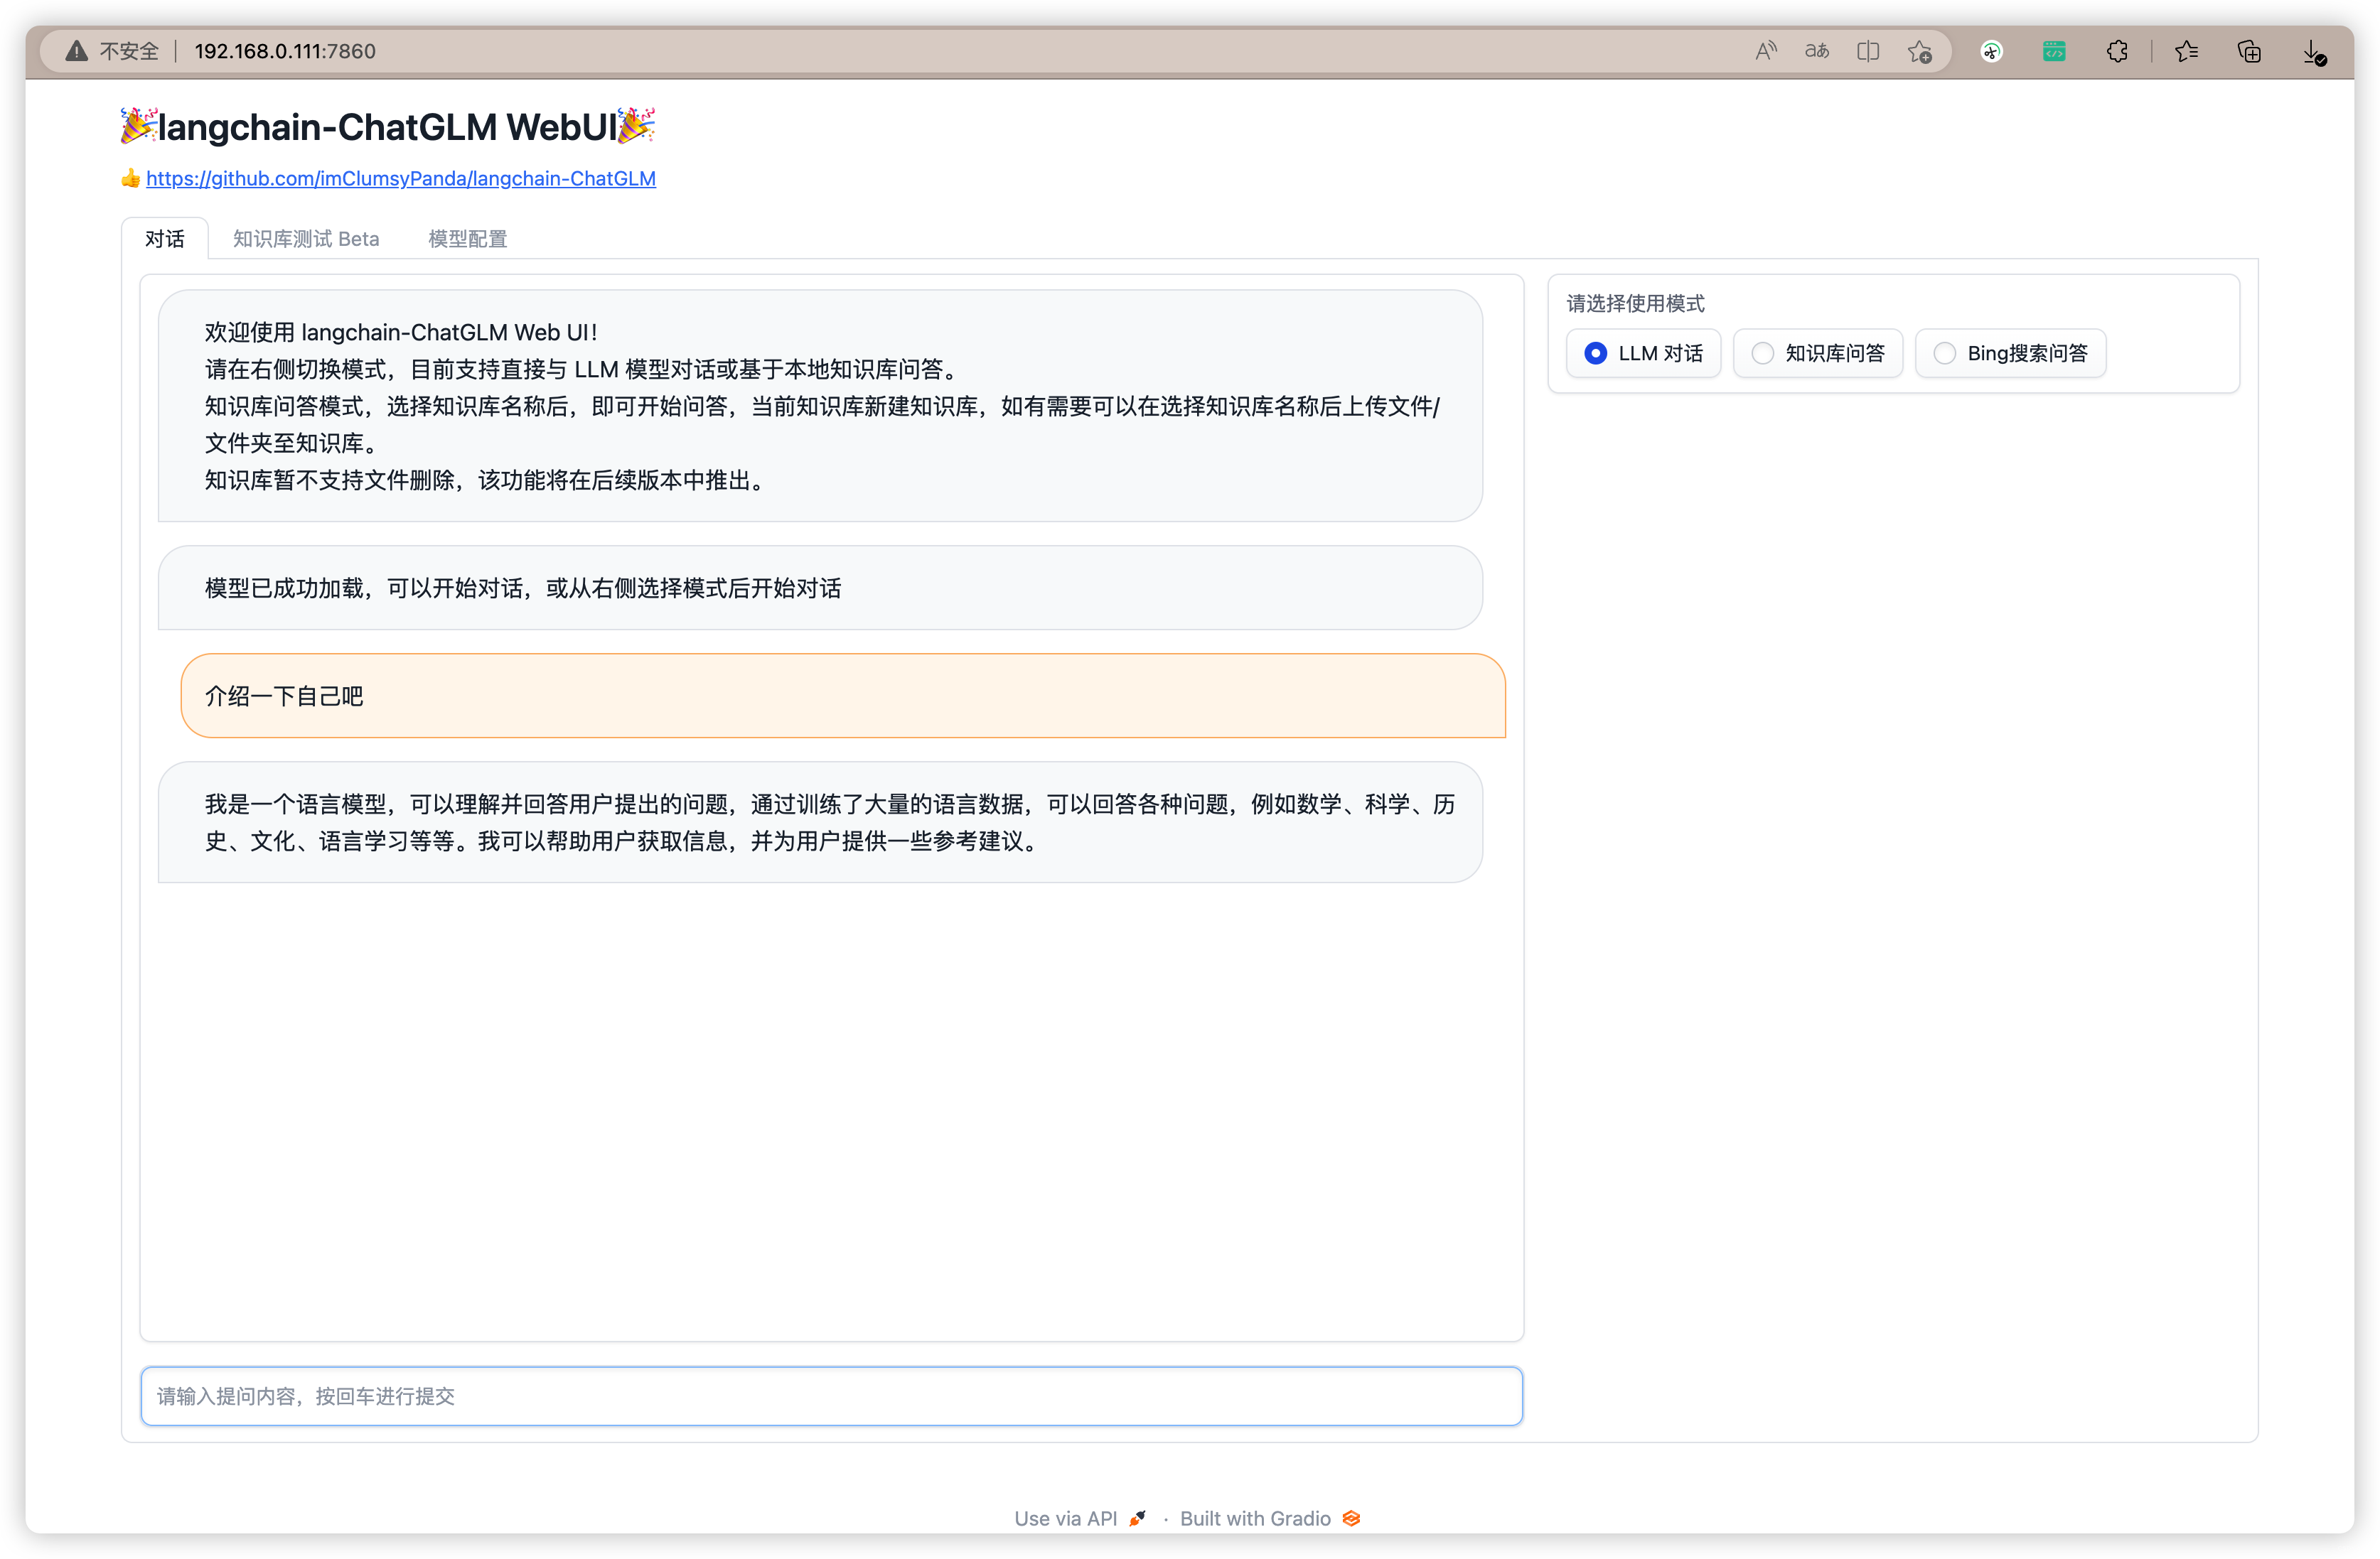Click the 不安全 security label

point(129,51)
